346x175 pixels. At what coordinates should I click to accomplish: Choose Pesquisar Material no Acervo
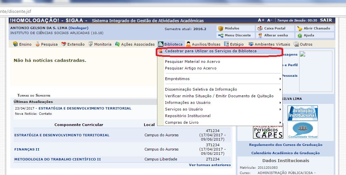point(192,62)
